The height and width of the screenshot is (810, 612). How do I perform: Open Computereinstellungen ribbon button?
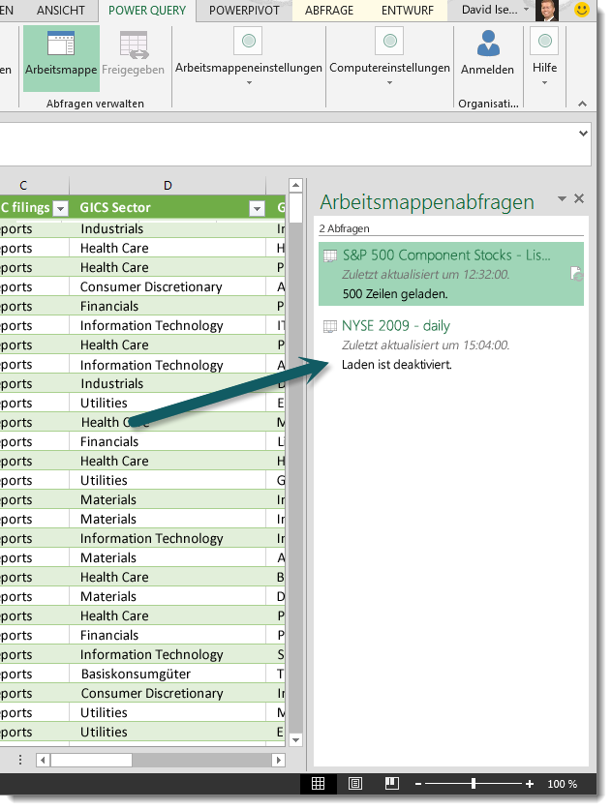(389, 57)
